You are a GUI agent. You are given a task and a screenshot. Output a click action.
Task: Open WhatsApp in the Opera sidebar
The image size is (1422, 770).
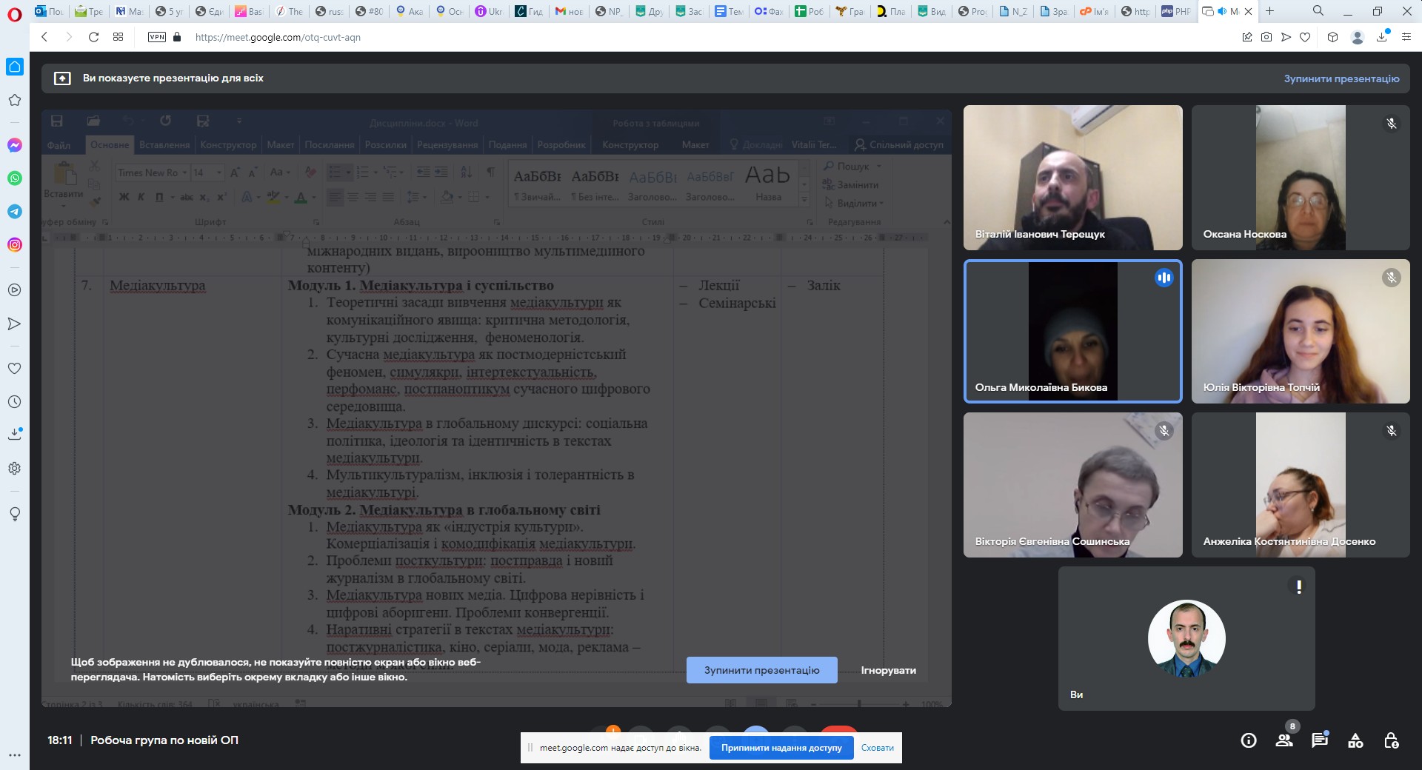[15, 178]
